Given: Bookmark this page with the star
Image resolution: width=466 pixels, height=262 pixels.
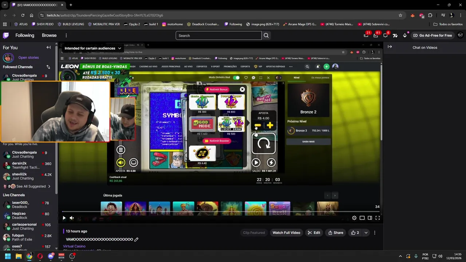Looking at the screenshot, I should [x=400, y=15].
